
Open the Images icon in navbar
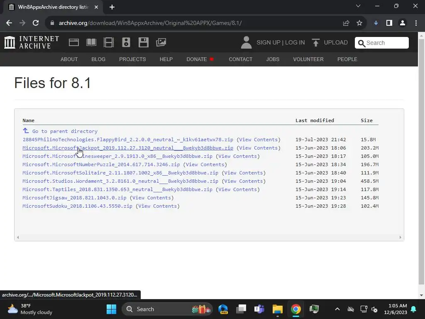[161, 42]
